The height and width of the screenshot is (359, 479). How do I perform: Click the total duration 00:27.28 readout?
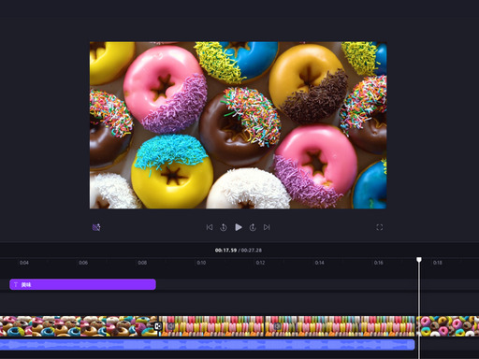point(252,251)
